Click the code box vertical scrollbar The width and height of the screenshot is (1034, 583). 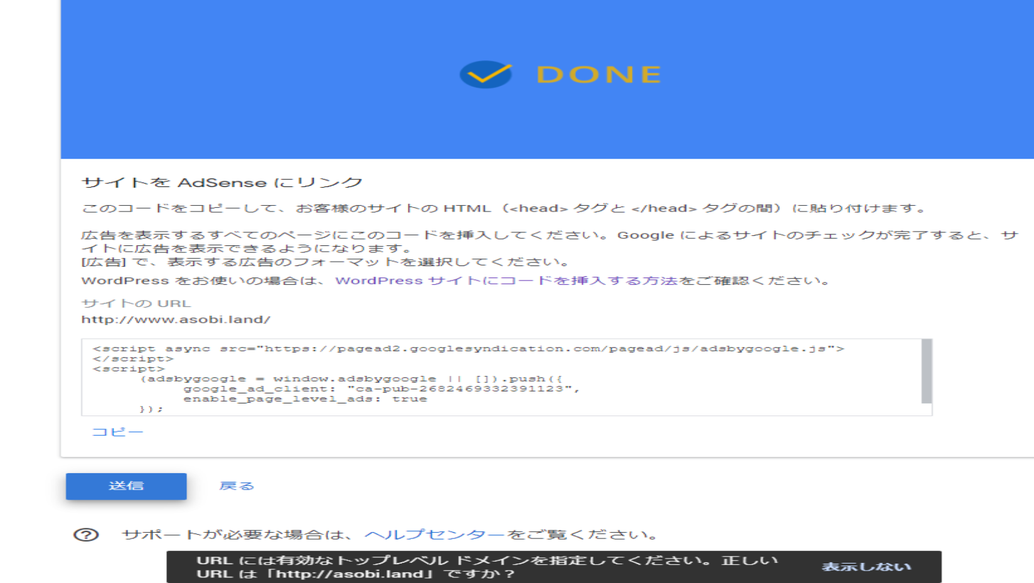click(926, 371)
